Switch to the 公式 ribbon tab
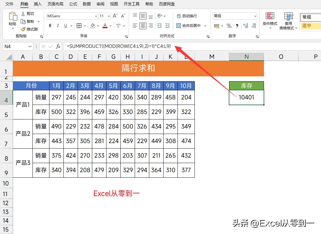This screenshot has width=321, height=234. 73,4
